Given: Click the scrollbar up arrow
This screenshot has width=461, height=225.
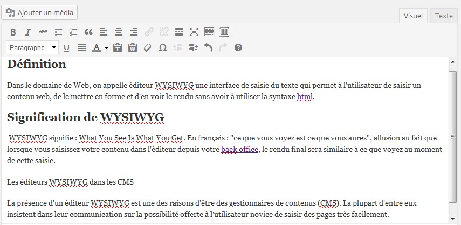Looking at the screenshot, I should 453,61.
